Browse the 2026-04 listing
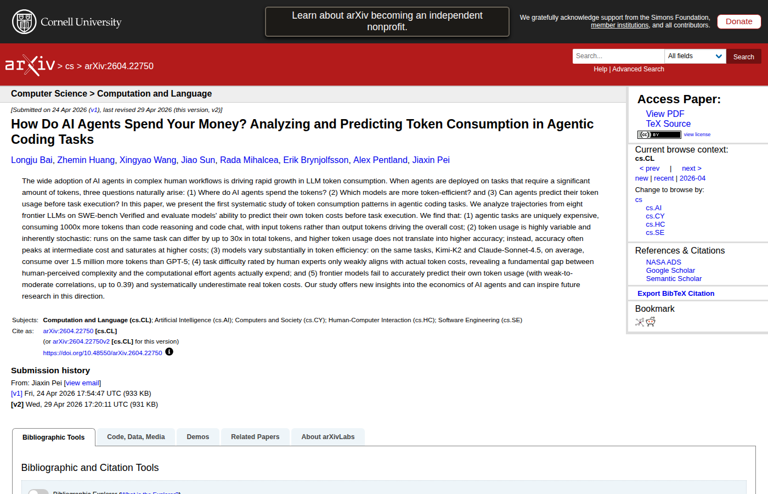Screen dimensions: 768x494 coord(692,178)
